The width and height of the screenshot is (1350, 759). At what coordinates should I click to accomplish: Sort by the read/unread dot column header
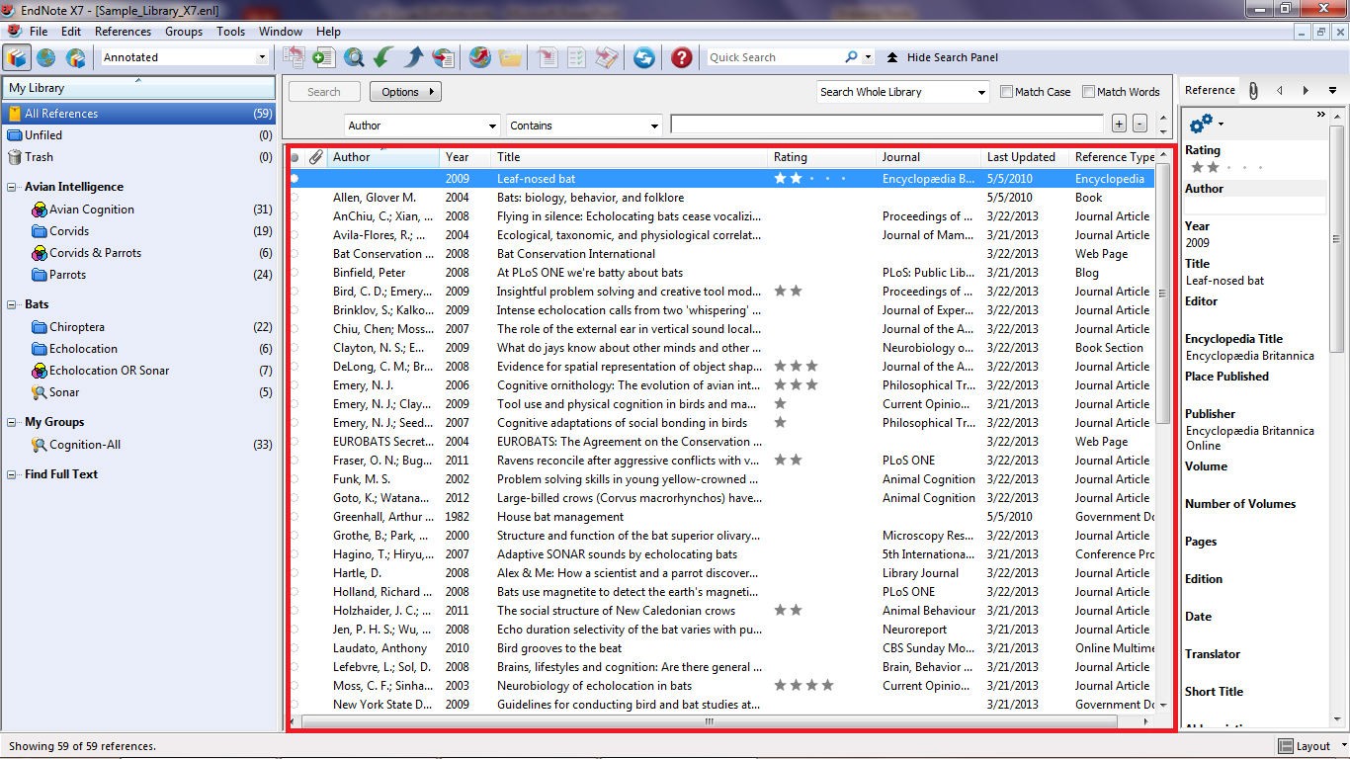pyautogui.click(x=295, y=157)
